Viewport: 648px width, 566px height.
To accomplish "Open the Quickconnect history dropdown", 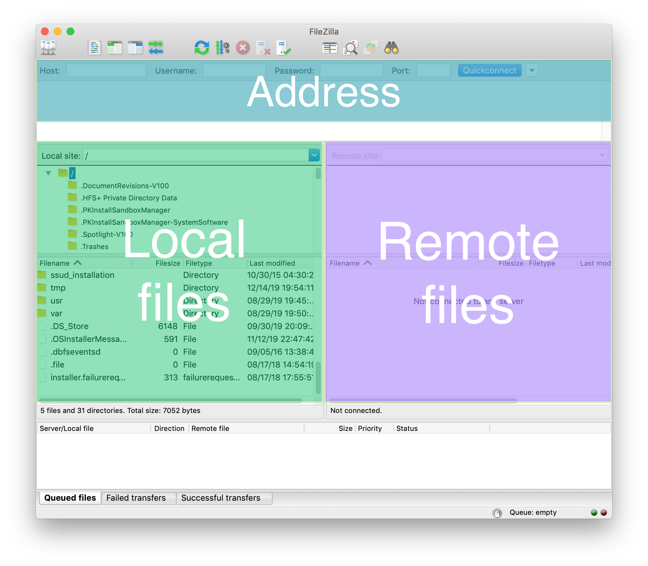I will 532,70.
